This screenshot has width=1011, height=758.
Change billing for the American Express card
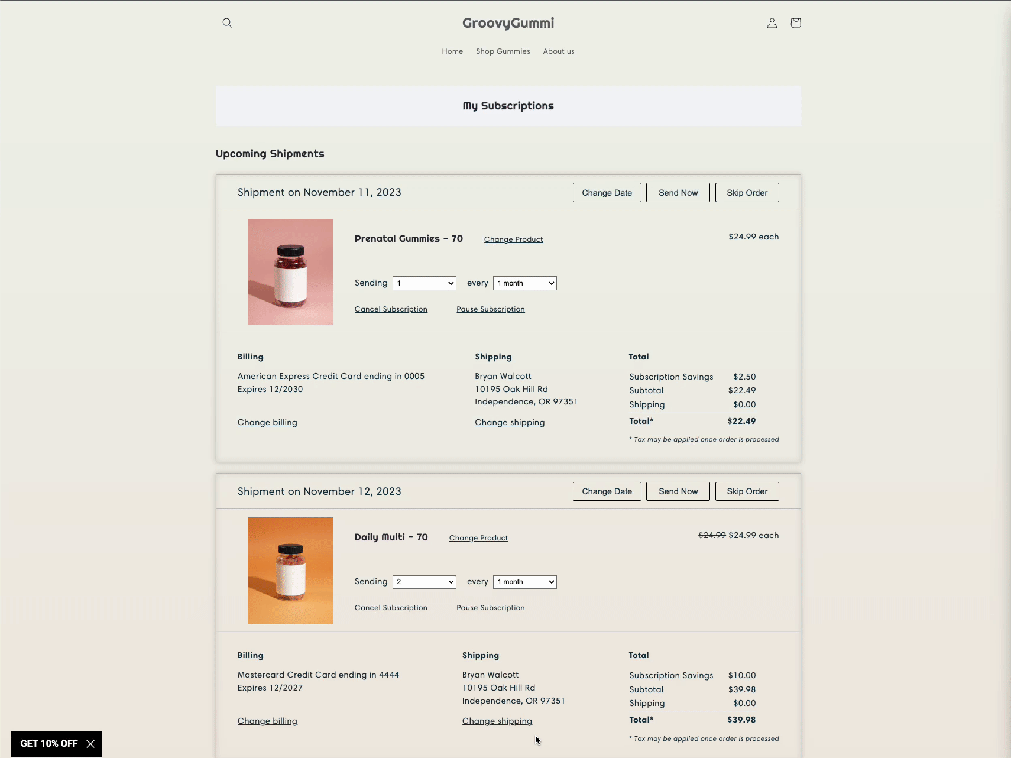[267, 422]
